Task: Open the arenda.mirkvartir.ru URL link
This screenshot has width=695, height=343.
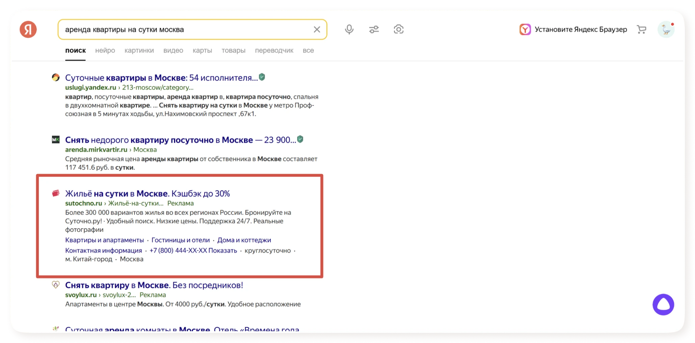Action: pos(96,149)
